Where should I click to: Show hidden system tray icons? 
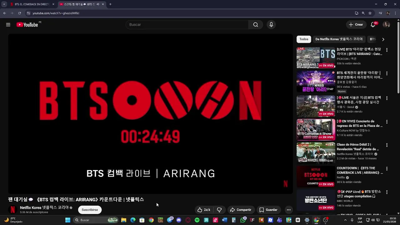tap(345, 220)
